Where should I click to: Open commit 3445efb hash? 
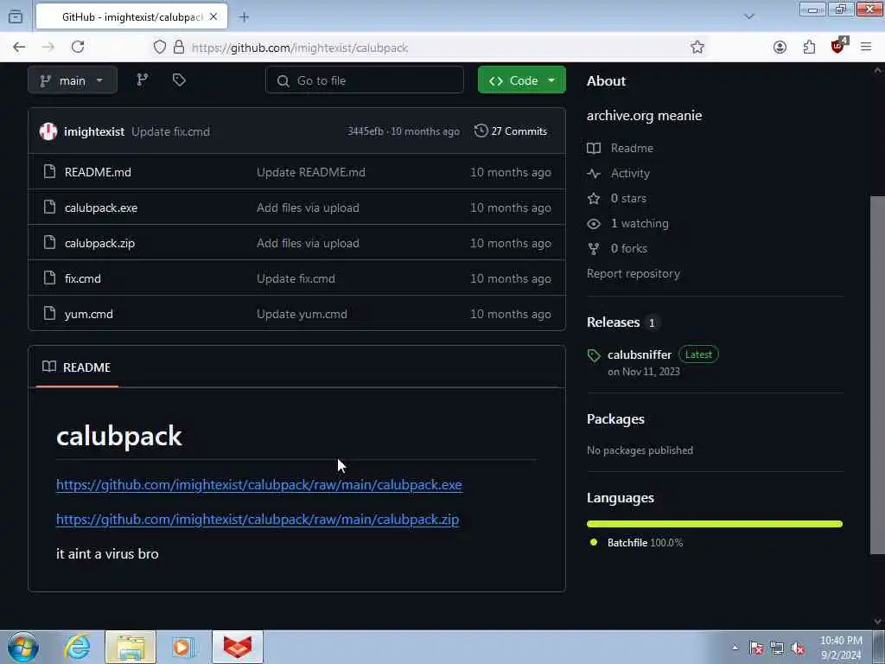365,131
